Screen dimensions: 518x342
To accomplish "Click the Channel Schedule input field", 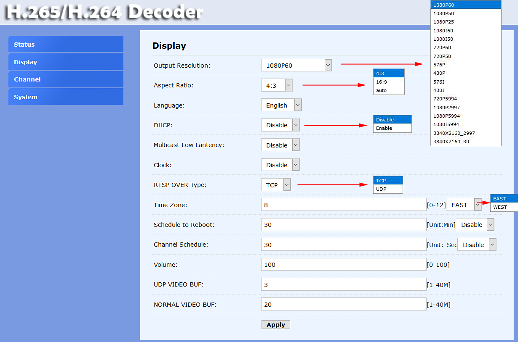I will point(344,245).
